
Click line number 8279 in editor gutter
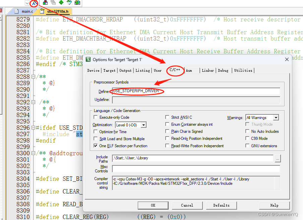23,19
